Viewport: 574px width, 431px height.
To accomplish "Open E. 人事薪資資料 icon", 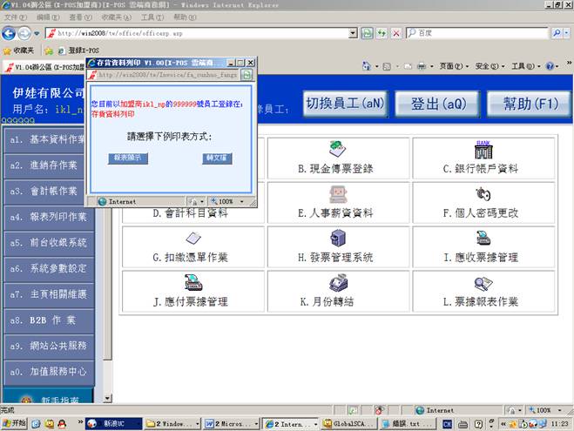I will [336, 193].
